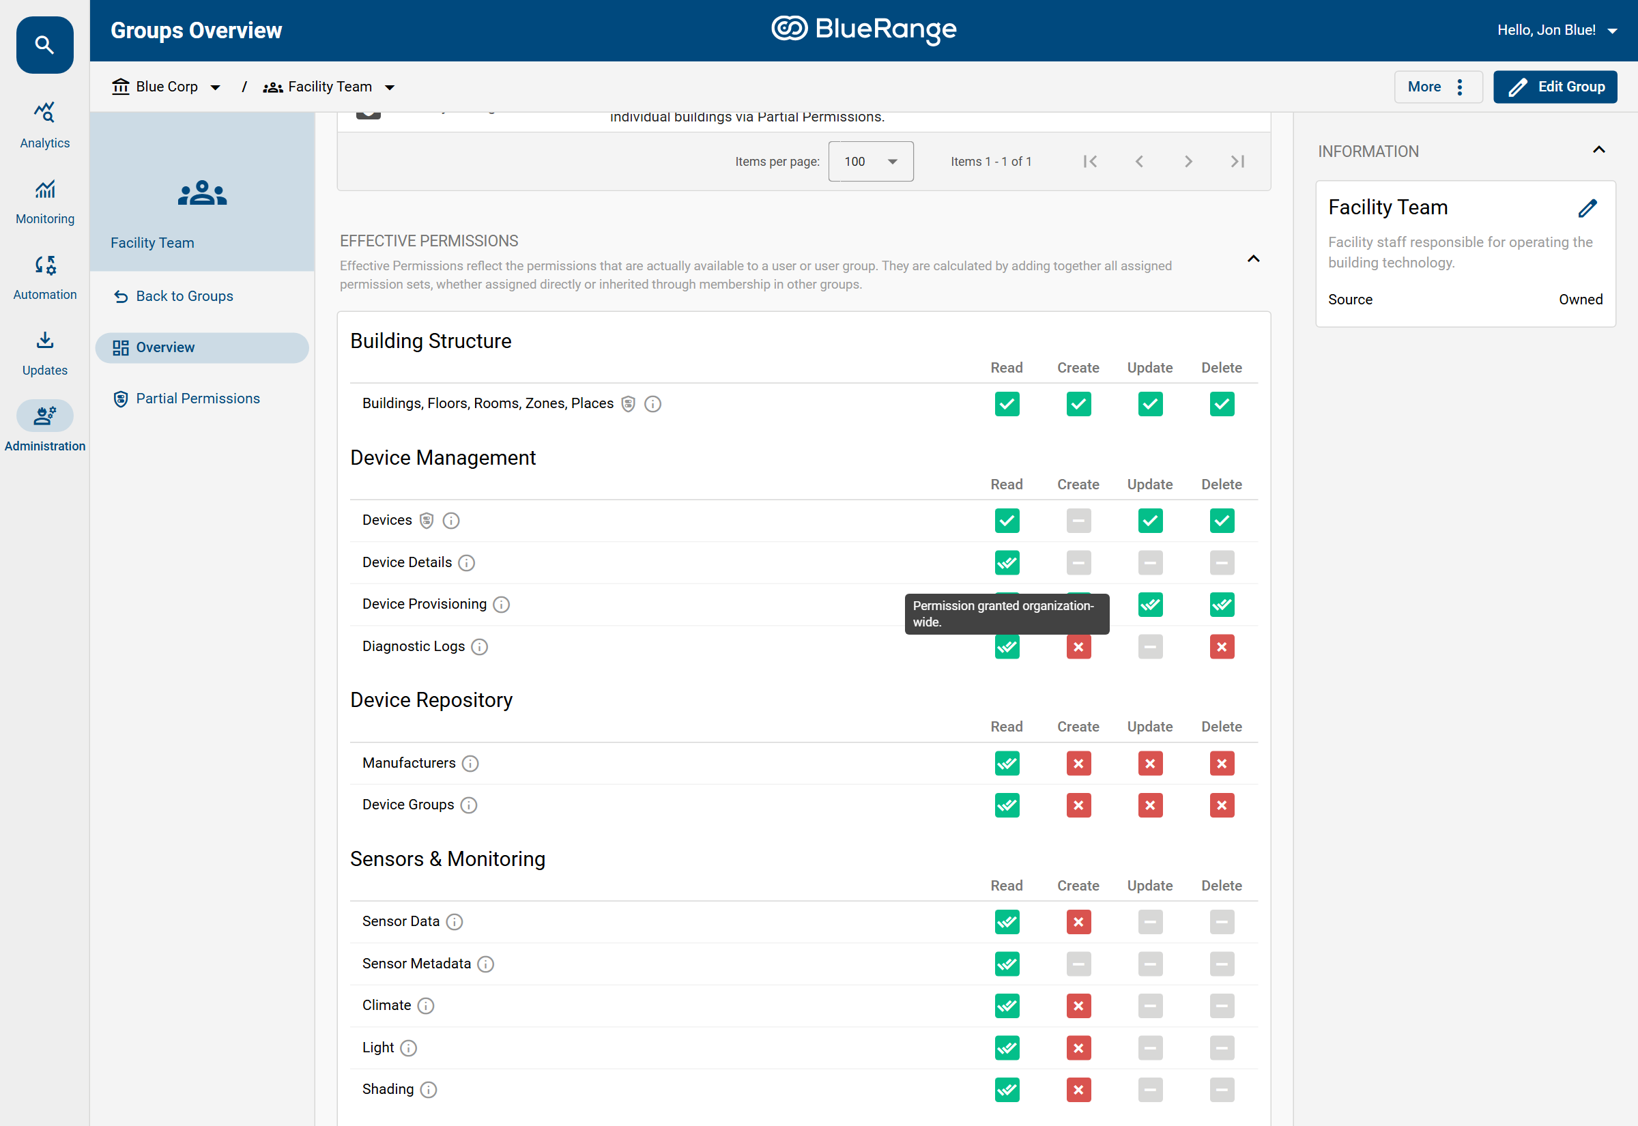
Task: Open the Automation section
Action: point(44,278)
